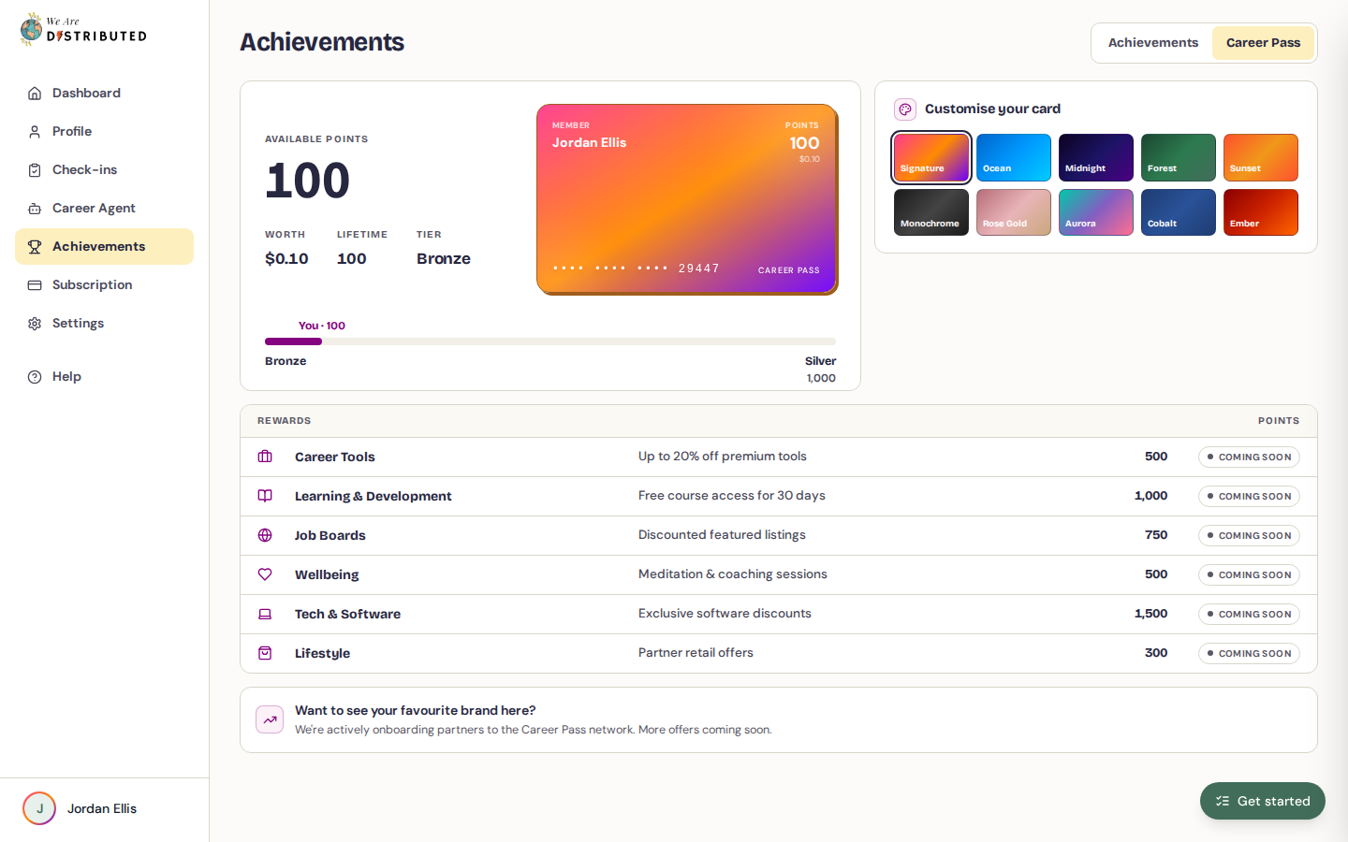Open the Subscription page in the sidebar
Image resolution: width=1348 pixels, height=842 pixels.
click(x=104, y=285)
